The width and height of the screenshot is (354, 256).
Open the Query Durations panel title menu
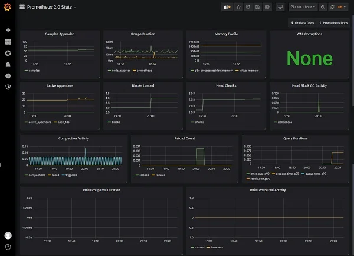pos(296,138)
